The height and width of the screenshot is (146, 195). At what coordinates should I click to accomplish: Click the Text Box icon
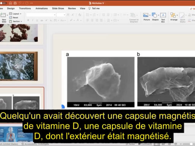tap(163, 15)
